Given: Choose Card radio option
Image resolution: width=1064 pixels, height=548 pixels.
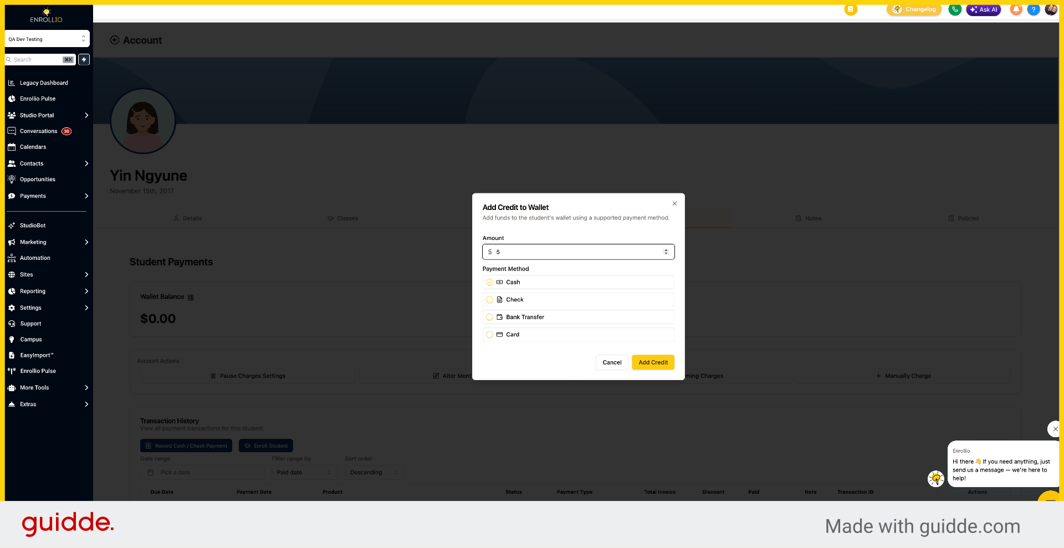Looking at the screenshot, I should pyautogui.click(x=489, y=335).
